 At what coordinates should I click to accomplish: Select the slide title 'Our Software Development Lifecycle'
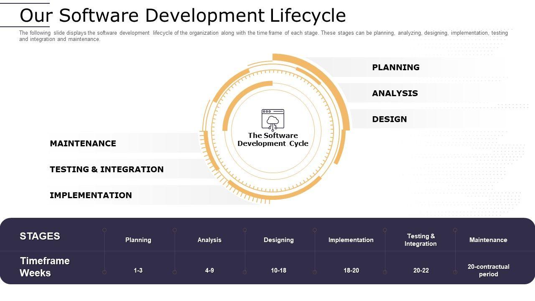[x=183, y=16]
